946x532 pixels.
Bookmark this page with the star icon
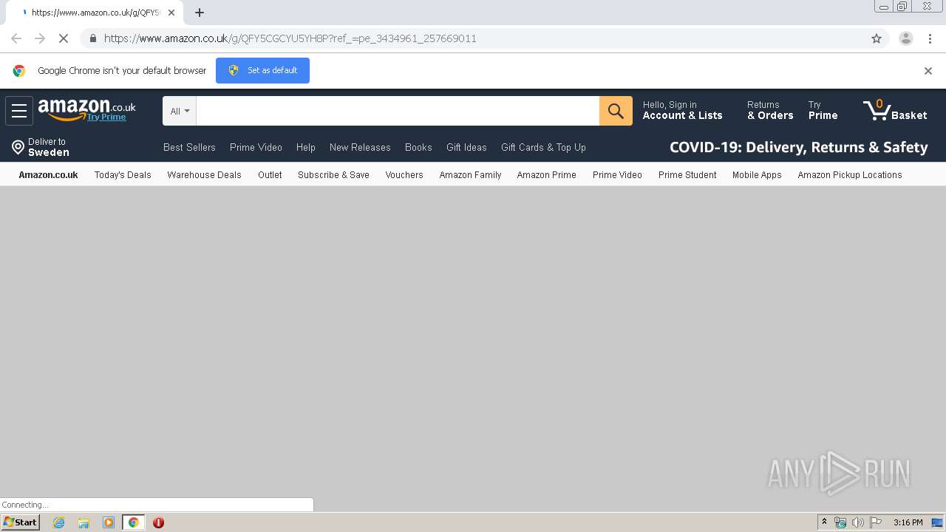(x=877, y=38)
